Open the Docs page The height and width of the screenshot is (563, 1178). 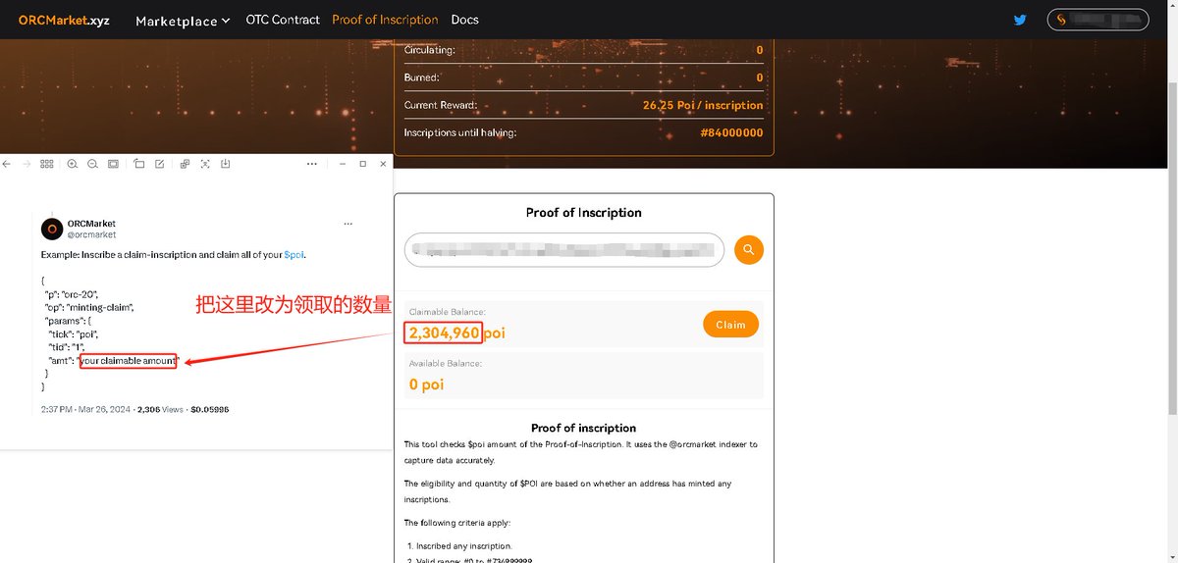[x=465, y=20]
